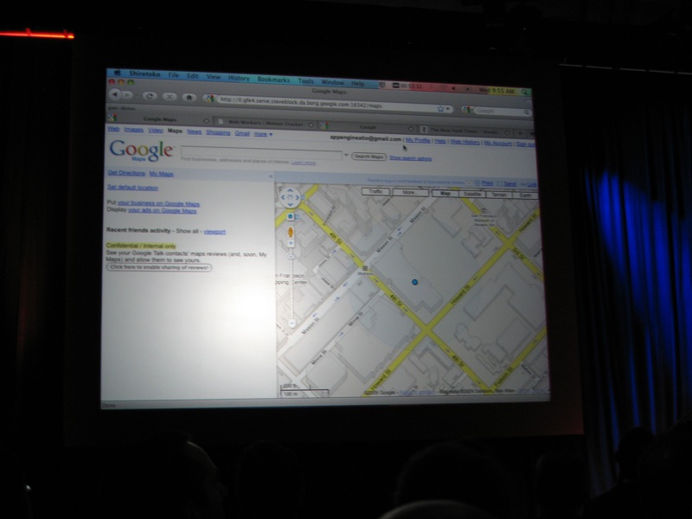Click the Search Maps button
The image size is (692, 519).
369,157
